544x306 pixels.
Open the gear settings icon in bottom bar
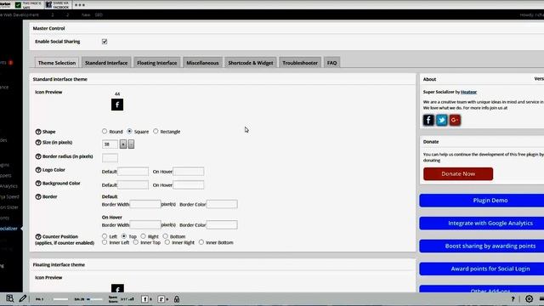tap(529, 298)
